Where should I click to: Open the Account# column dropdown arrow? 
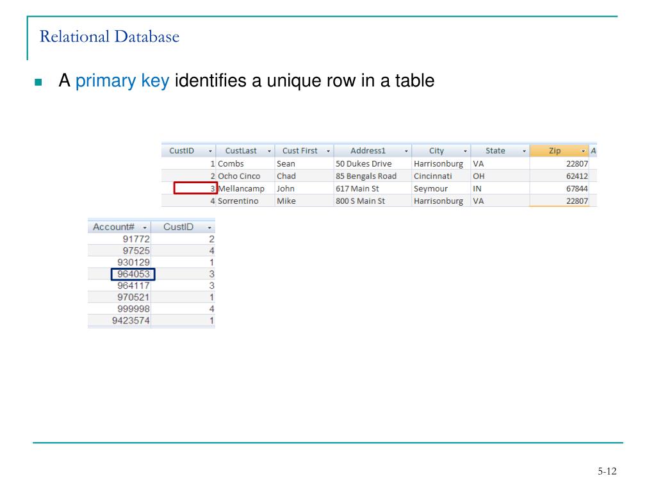[145, 227]
